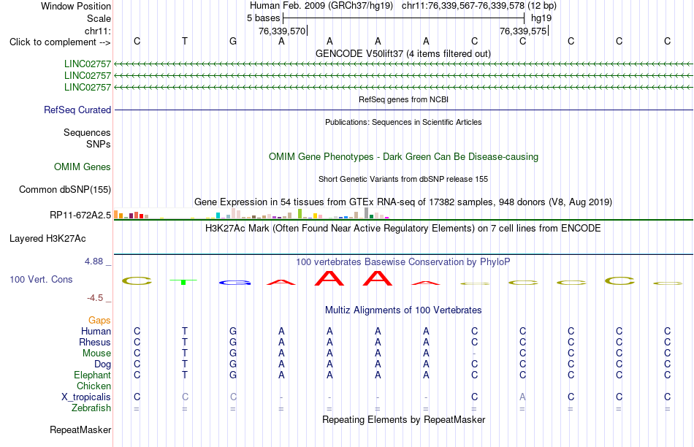
Task: Click the green T letter in the PhyloP logo
Action: click(x=183, y=281)
